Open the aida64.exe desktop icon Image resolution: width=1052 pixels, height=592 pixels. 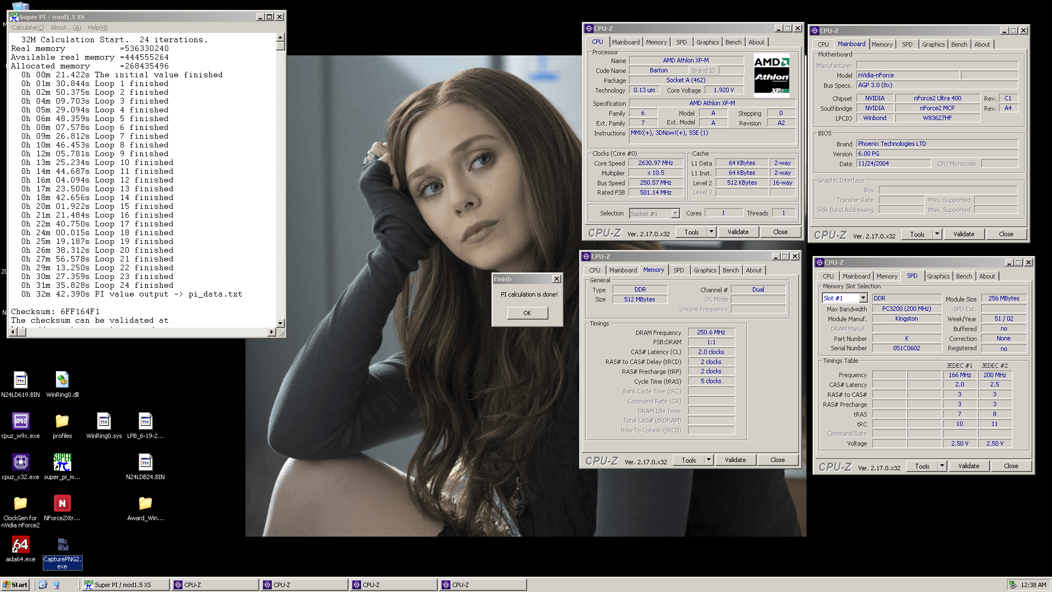click(x=20, y=545)
